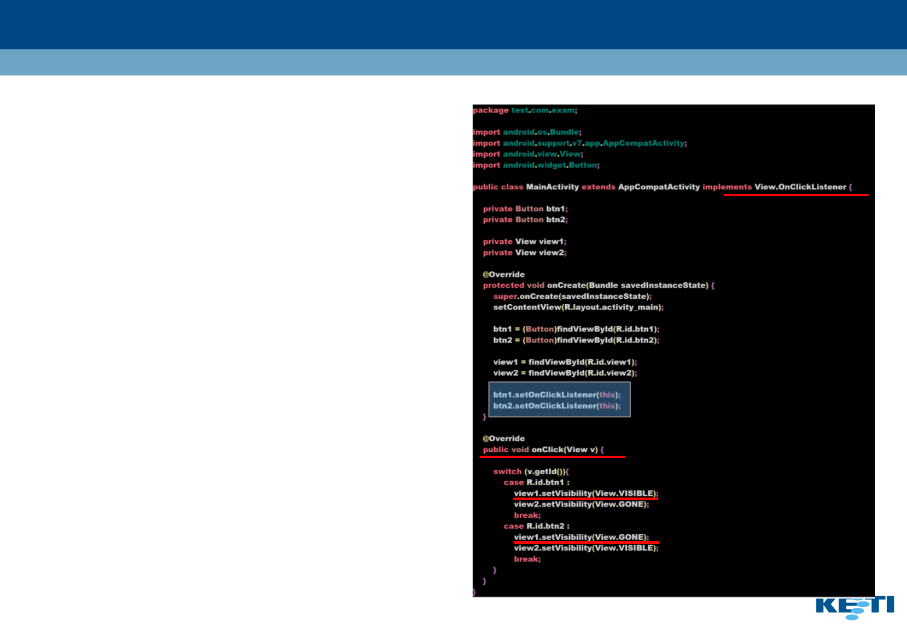Viewport: 907px width, 627px height.
Task: Click the 'switch (v.getId()){' line
Action: coord(531,472)
